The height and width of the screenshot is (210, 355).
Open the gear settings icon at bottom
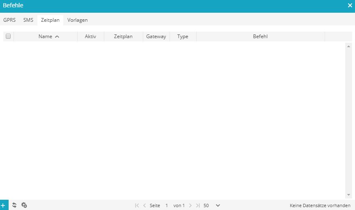24,205
